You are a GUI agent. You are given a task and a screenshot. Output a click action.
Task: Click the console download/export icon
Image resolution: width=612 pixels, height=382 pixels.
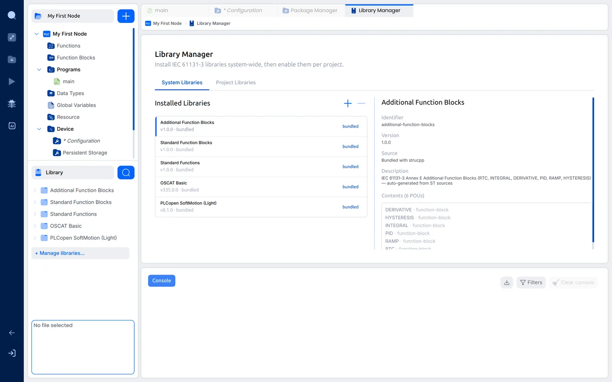click(x=507, y=282)
